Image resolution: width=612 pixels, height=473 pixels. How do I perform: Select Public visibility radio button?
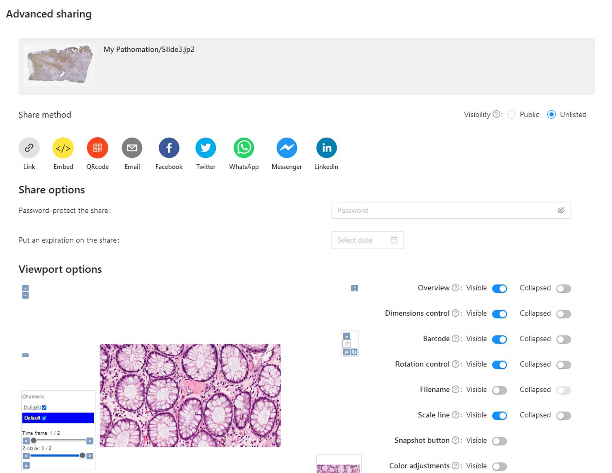click(x=511, y=114)
